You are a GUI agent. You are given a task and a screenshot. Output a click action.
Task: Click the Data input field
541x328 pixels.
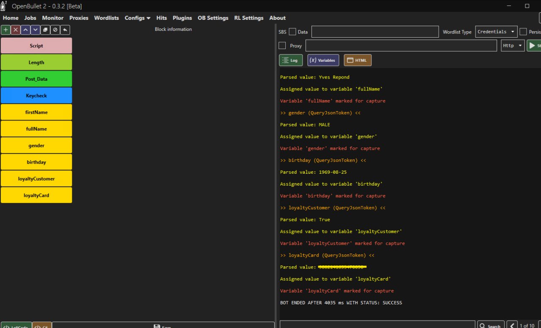coord(375,32)
